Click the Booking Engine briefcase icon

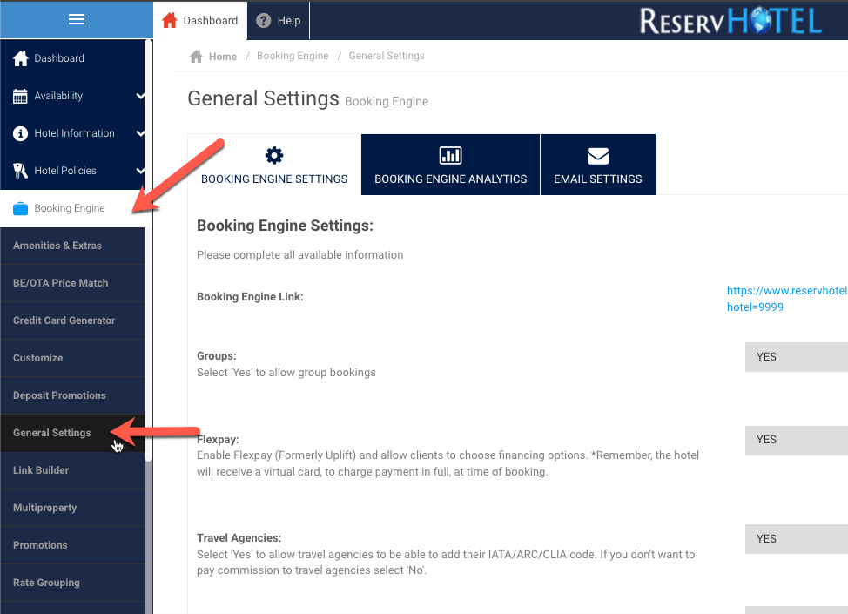(x=20, y=208)
